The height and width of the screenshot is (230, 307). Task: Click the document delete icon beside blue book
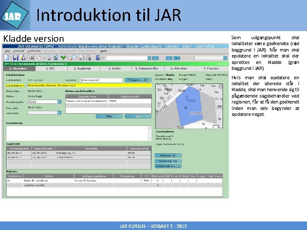(x=89, y=57)
